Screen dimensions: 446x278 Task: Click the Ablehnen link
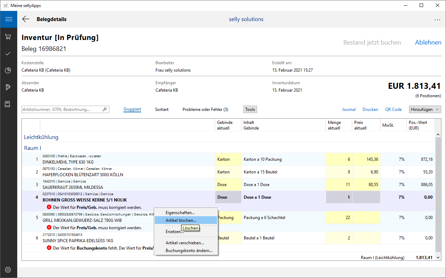coord(428,42)
